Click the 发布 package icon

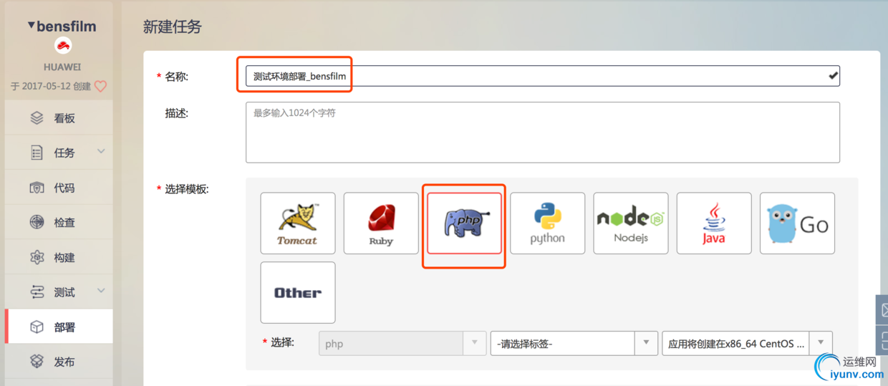pyautogui.click(x=37, y=362)
